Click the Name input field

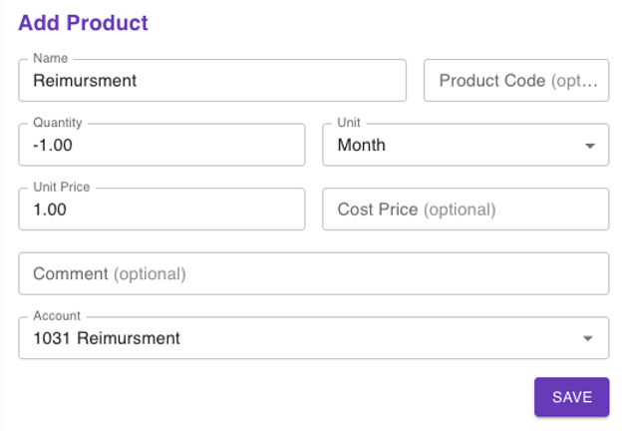pos(259,81)
